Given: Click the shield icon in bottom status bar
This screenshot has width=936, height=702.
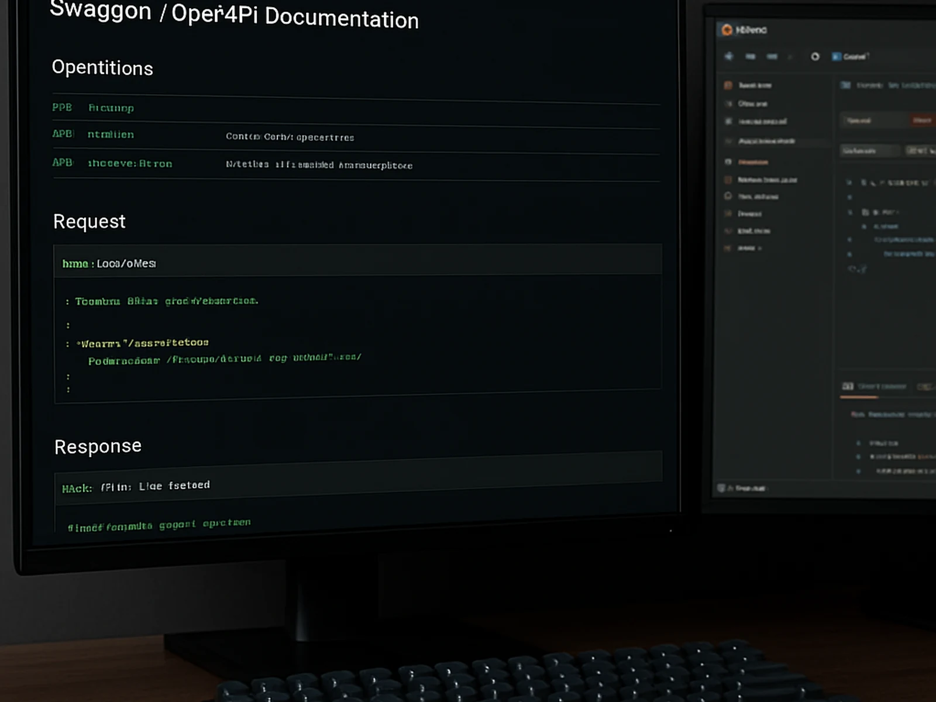Looking at the screenshot, I should click(x=721, y=488).
